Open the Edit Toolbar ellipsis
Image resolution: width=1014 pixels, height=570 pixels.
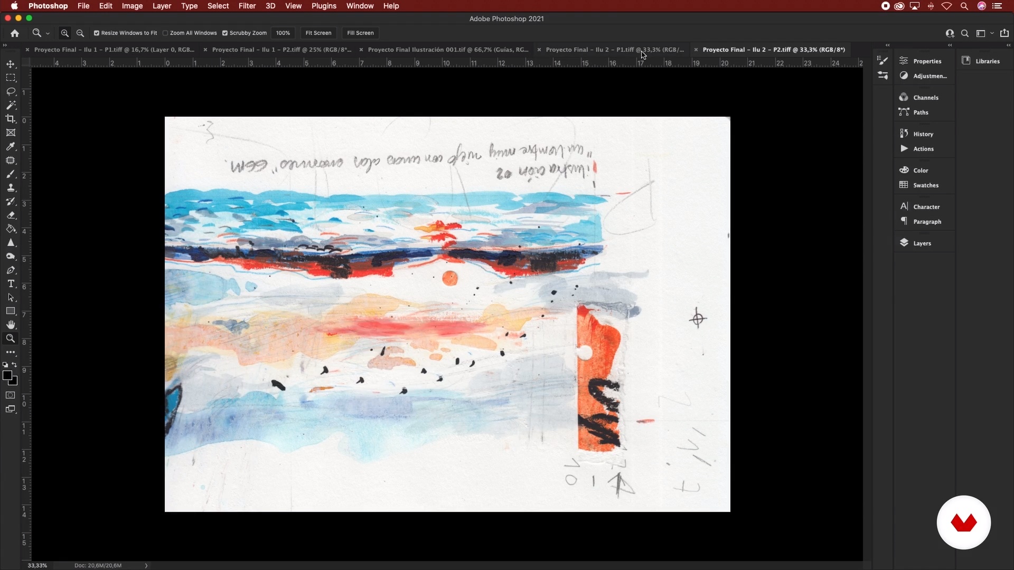pos(11,352)
